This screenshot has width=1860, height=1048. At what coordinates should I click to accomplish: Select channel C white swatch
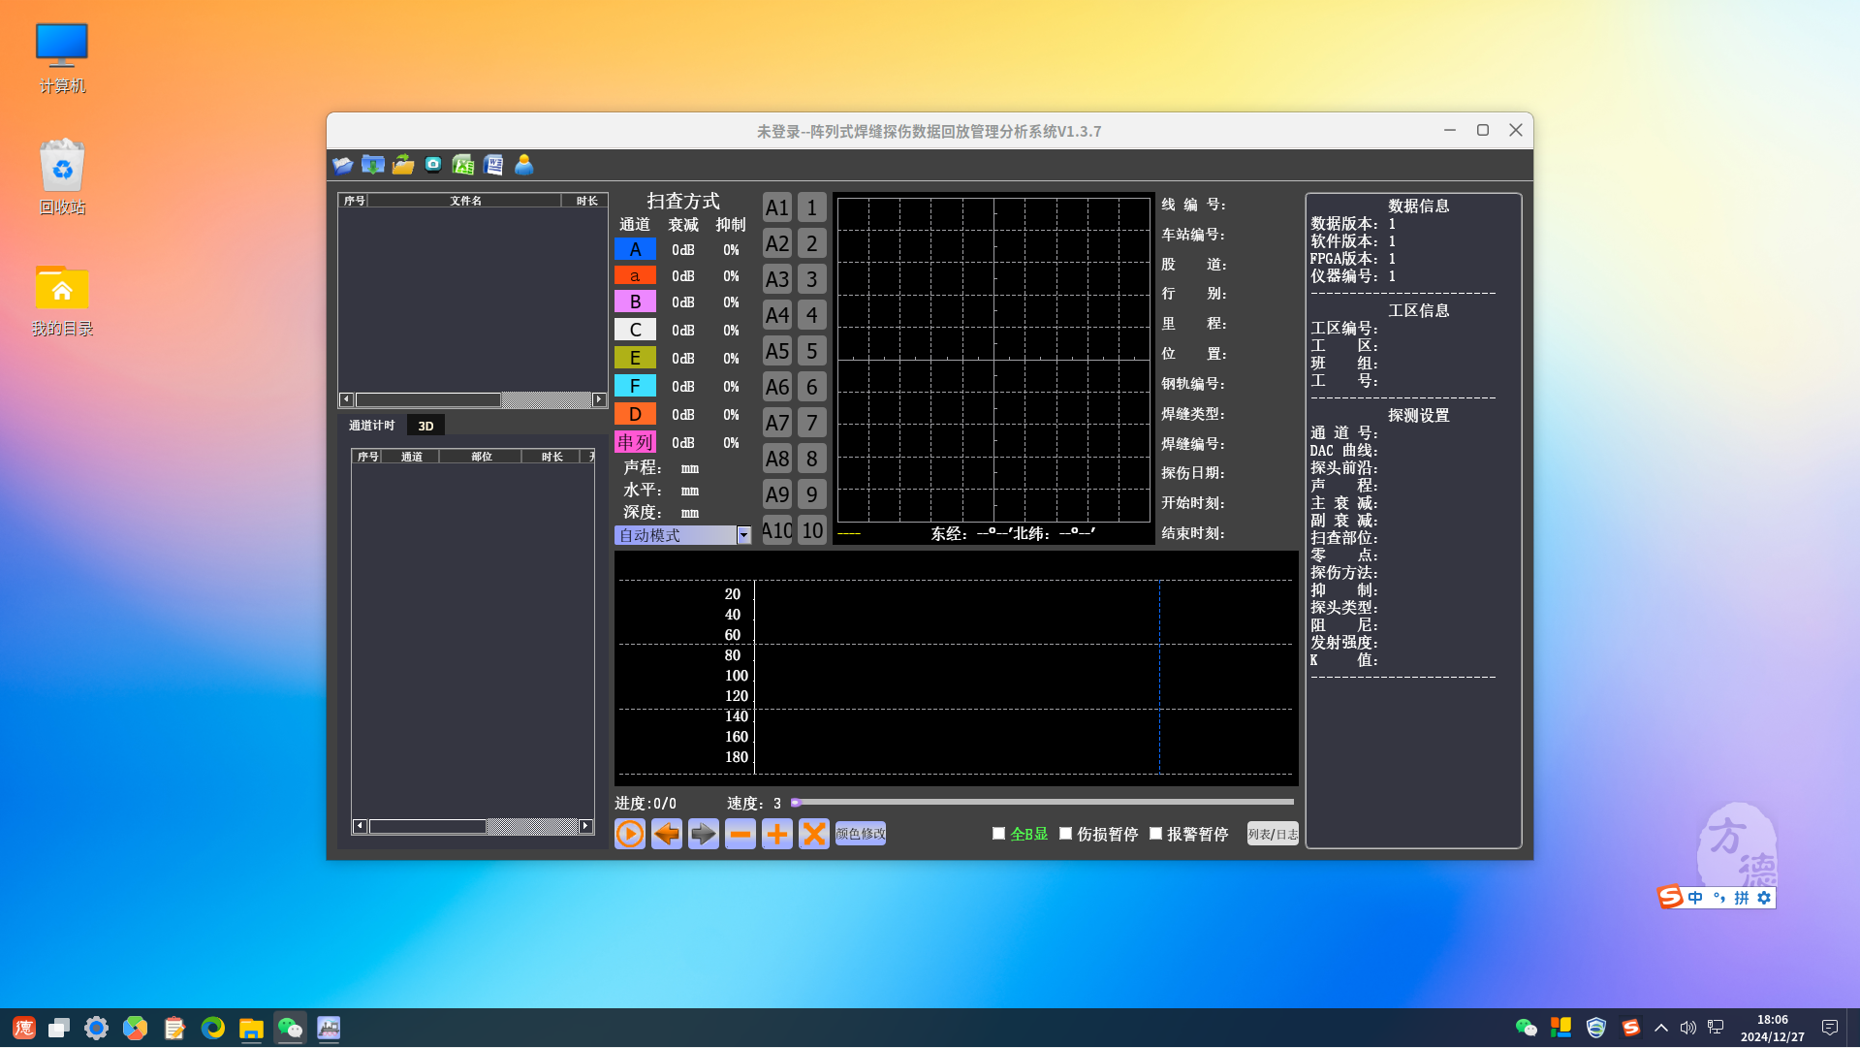(x=635, y=331)
